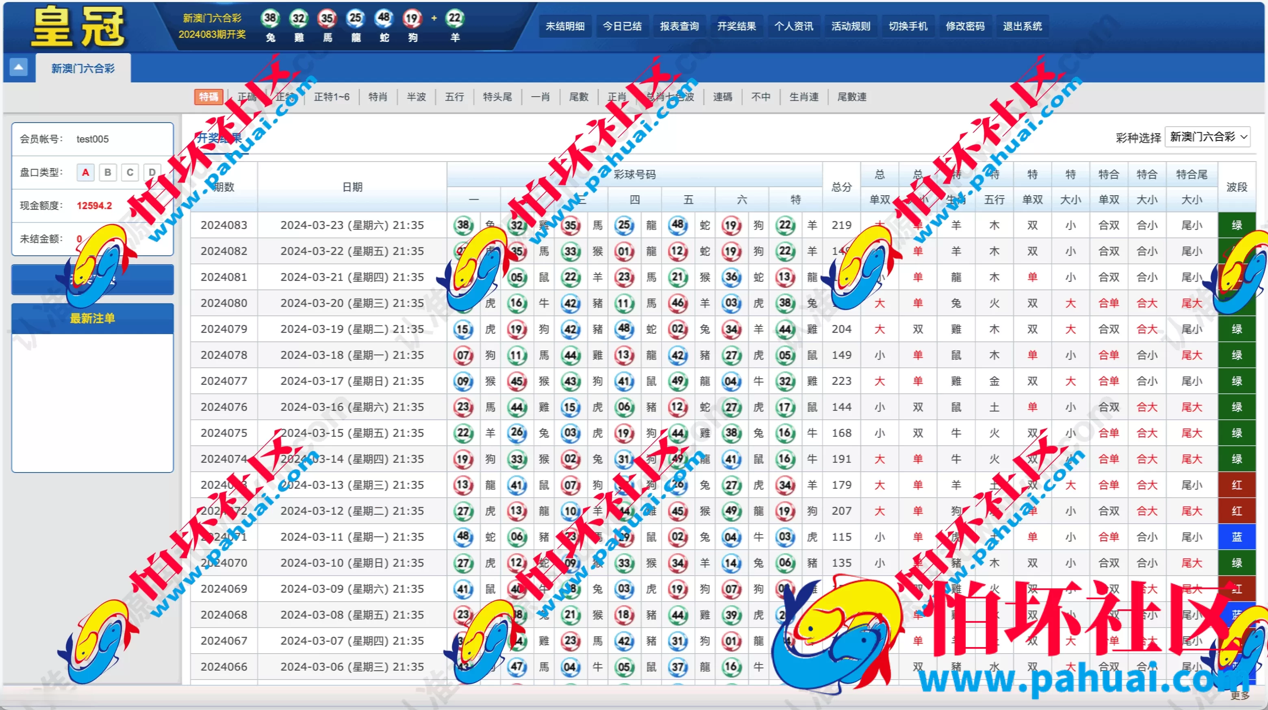Click header ball 19 in latest draw
This screenshot has height=710, width=1268.
point(412,18)
